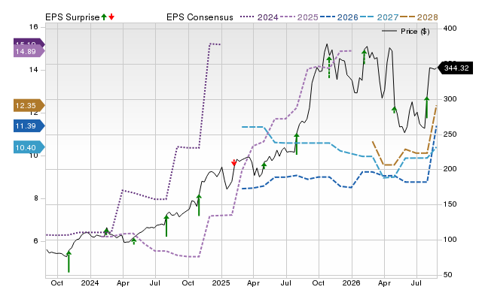The height and width of the screenshot is (287, 482).
Task: Select green surprise arrow just after Jul 2024
Action: click(166, 225)
